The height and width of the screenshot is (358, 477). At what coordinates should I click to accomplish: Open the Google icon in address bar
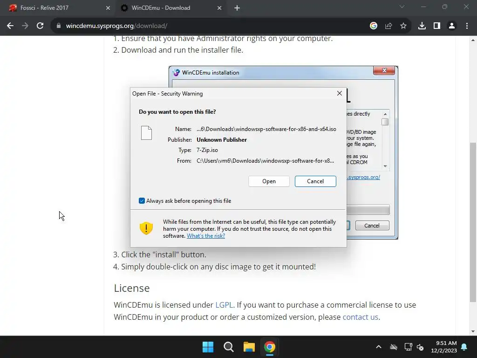point(374,26)
